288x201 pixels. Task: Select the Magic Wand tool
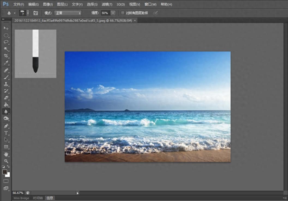[x=6, y=49]
